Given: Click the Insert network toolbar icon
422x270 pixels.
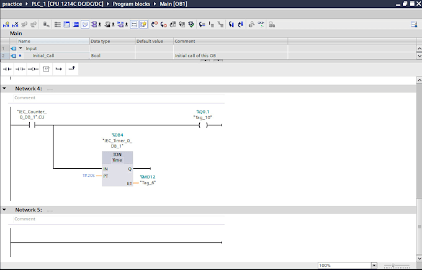Looking at the screenshot, I should pyautogui.click(x=6, y=25).
